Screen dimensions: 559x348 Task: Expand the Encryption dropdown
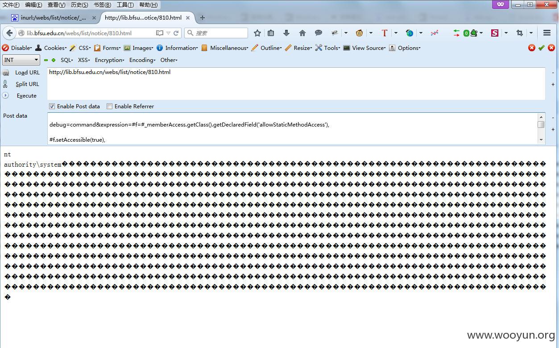[x=110, y=60]
